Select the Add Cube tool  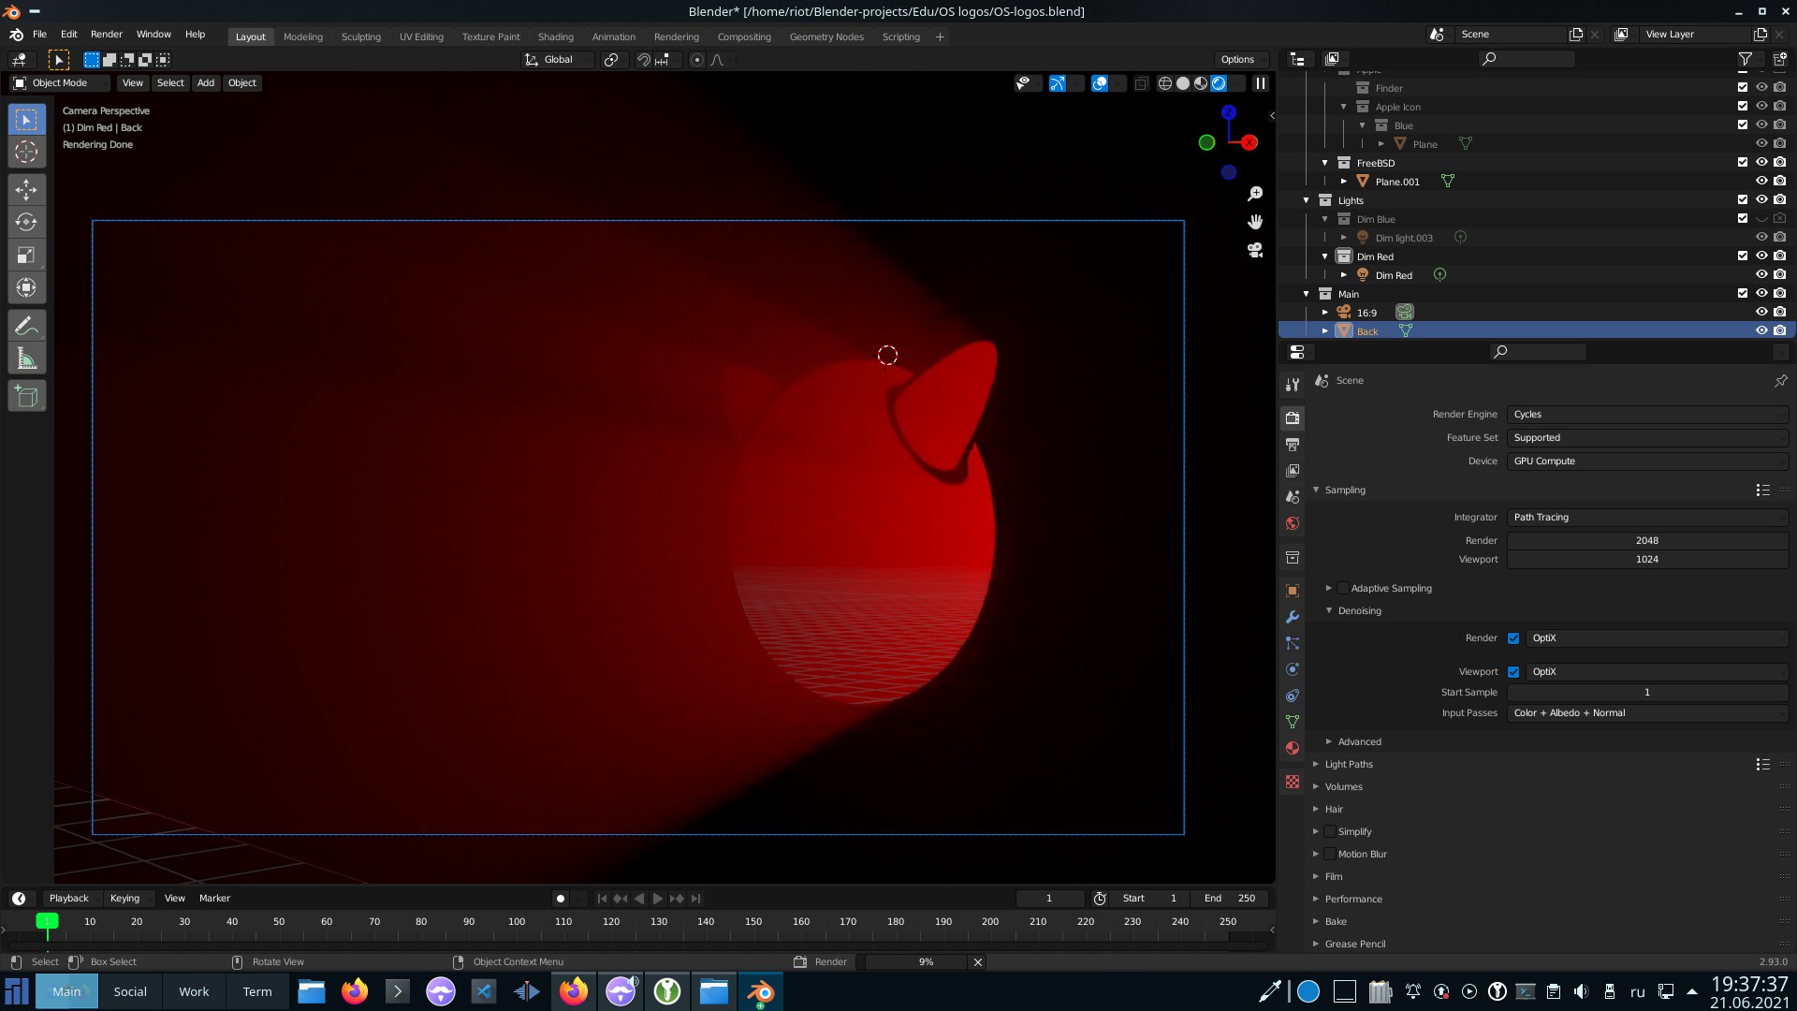coord(26,397)
